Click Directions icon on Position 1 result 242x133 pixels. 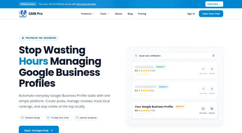pyautogui.click(x=203, y=69)
